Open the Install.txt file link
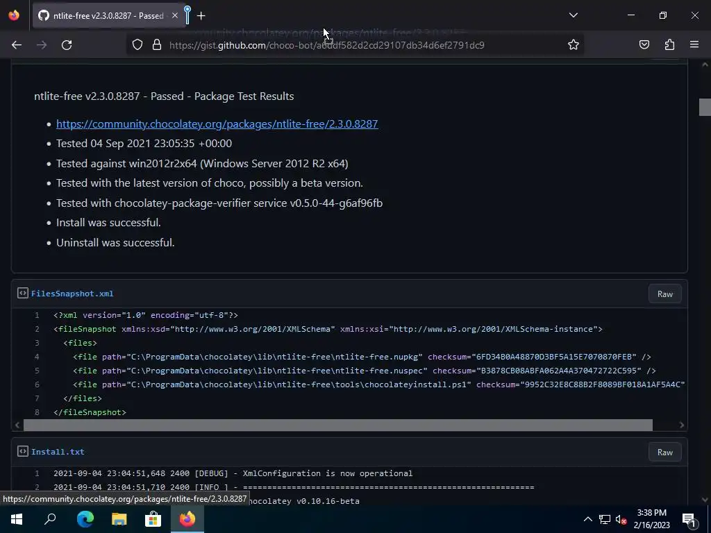The height and width of the screenshot is (533, 711). [58, 452]
